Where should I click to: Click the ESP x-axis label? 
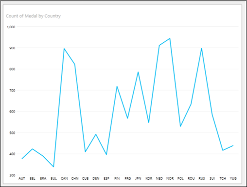106,178
